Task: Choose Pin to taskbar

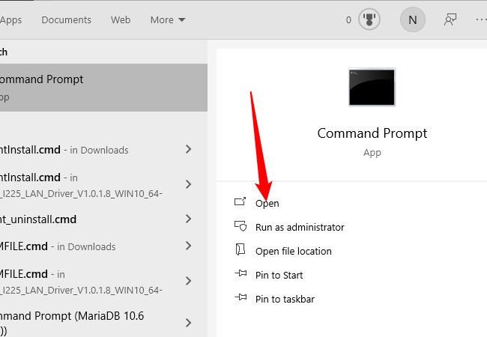Action: [285, 299]
